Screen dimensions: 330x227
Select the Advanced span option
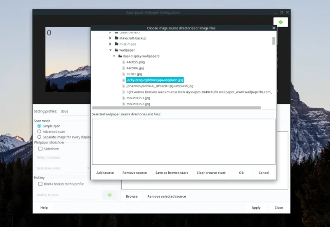[x=39, y=131]
